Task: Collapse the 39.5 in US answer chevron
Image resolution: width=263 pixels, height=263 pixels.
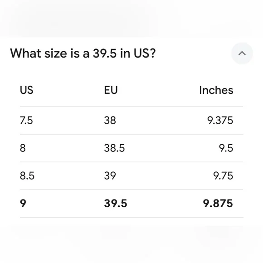Action: [242, 54]
